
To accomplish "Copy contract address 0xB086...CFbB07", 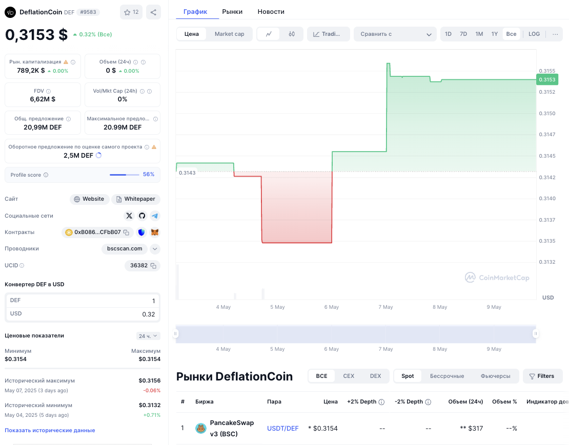I will tap(126, 232).
